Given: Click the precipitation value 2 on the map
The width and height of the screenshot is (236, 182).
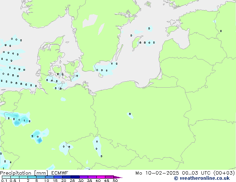Looking at the screenshot, I should (32, 136).
